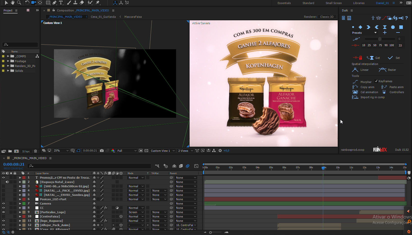412x235 pixels.
Task: Mute audio of Itaguaçu Natal_2.wav layer
Action: tap(7, 182)
